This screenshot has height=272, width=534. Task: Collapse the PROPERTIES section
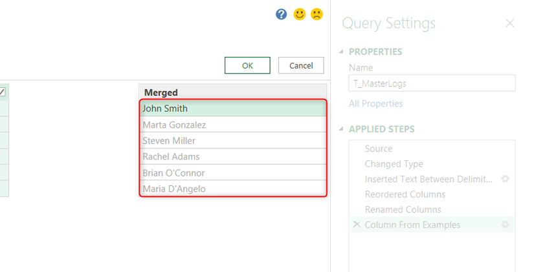coord(341,52)
